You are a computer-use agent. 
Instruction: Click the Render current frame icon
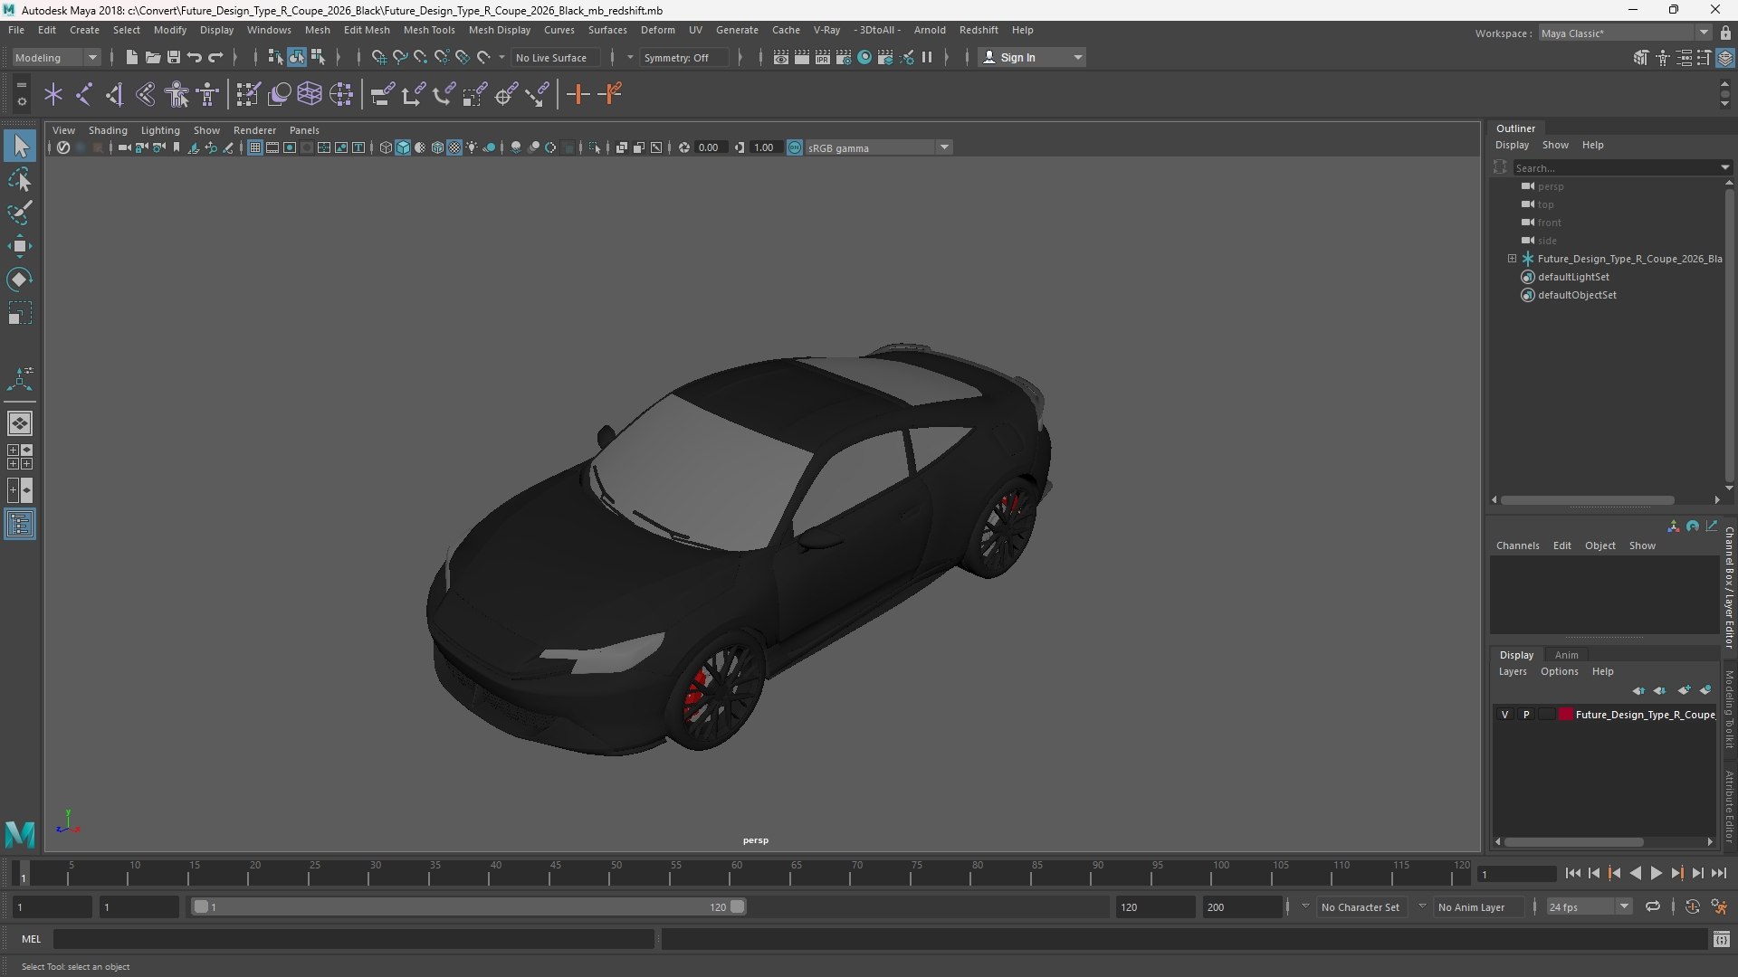[x=802, y=57]
